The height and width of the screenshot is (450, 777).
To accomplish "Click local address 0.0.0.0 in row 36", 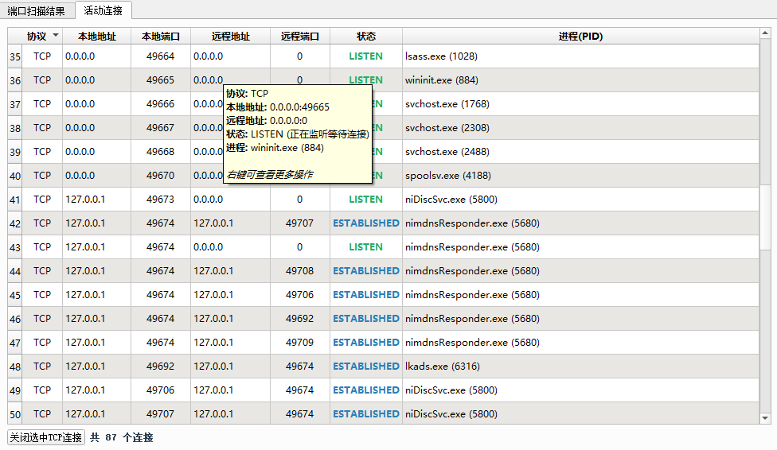I will click(96, 80).
